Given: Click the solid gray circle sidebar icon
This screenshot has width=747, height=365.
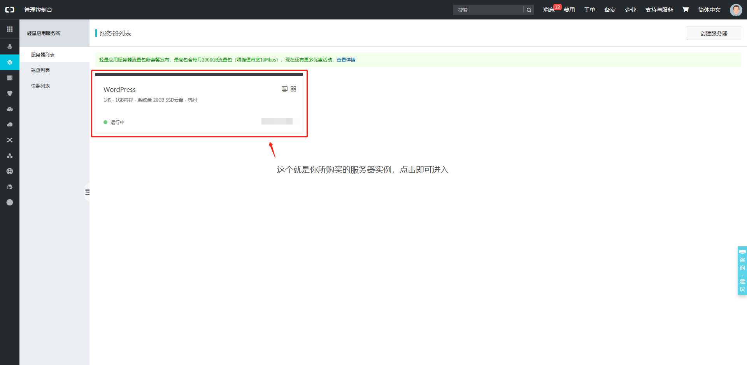Looking at the screenshot, I should [x=10, y=202].
